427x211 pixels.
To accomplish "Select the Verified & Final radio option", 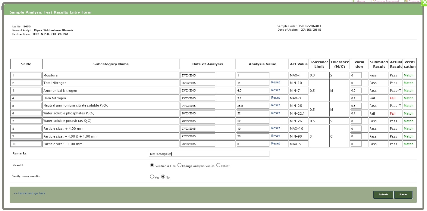I will pyautogui.click(x=152, y=165).
